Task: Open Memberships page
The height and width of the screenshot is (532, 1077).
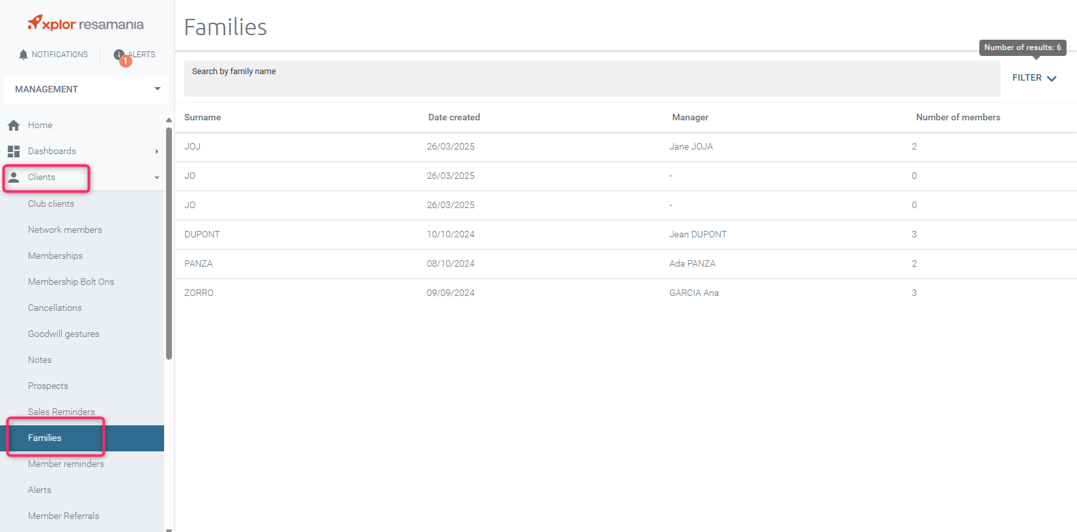Action: (x=55, y=256)
